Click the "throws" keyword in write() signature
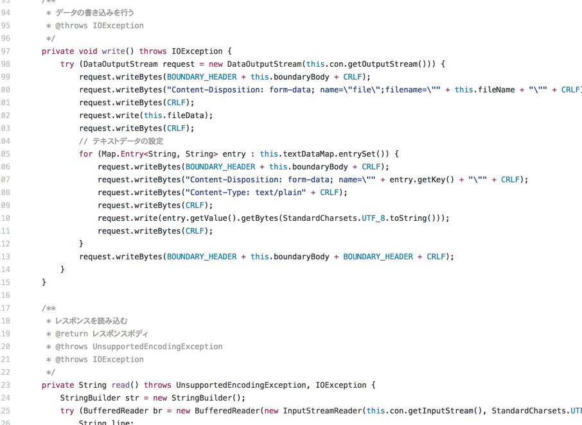 [152, 51]
